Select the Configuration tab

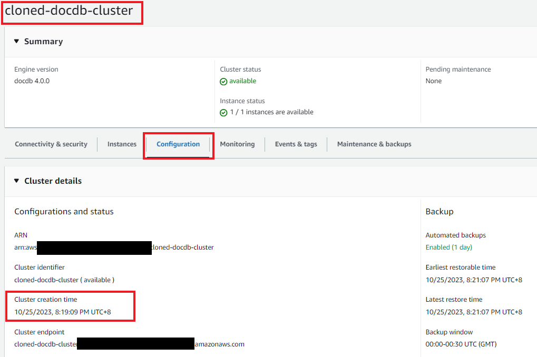(178, 144)
